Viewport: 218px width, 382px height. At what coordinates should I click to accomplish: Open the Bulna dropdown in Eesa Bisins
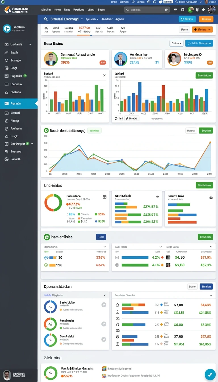tap(177, 43)
